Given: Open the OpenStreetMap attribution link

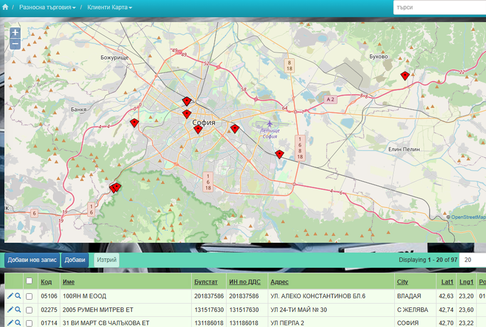Looking at the screenshot, I should (x=469, y=217).
